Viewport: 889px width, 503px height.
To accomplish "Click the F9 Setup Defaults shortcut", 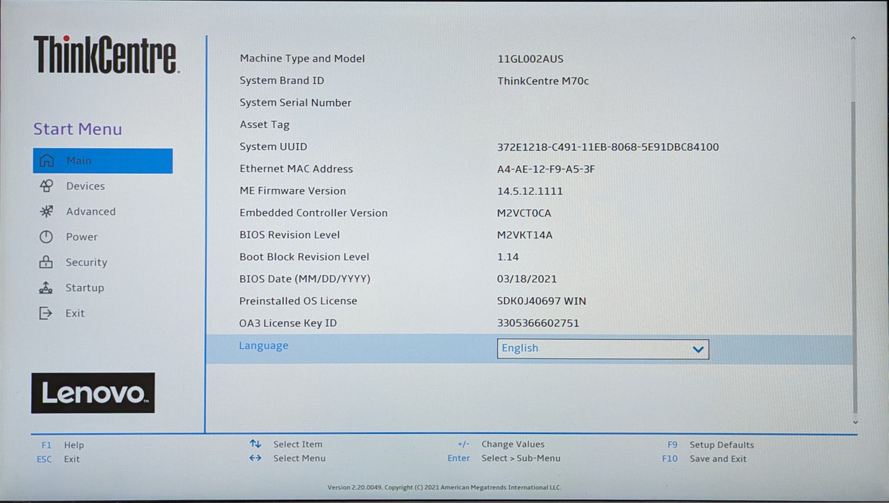I will click(711, 445).
